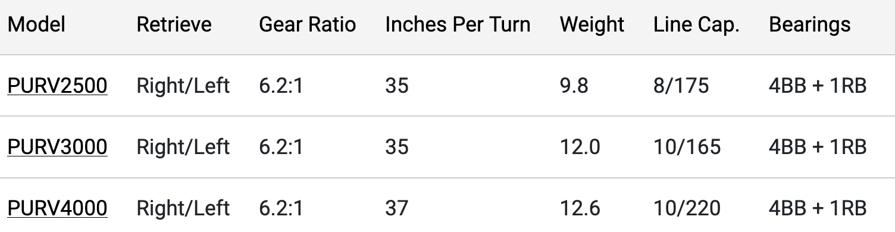Click the Line Cap. column header
The height and width of the screenshot is (232, 895).
[696, 24]
